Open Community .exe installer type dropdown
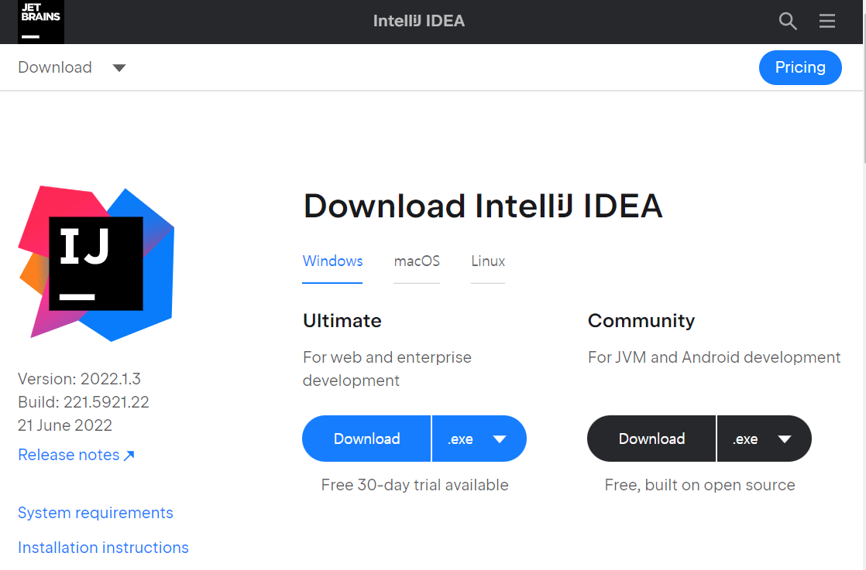The width and height of the screenshot is (866, 570). [x=764, y=439]
